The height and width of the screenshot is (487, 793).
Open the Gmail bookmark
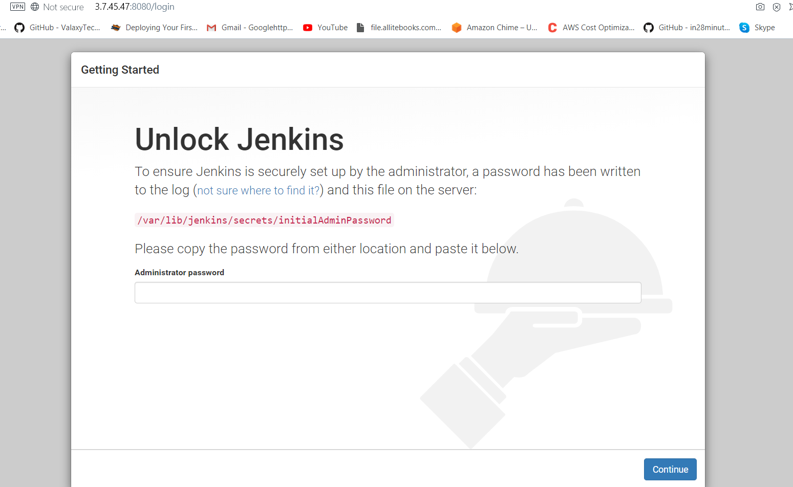[x=250, y=28]
